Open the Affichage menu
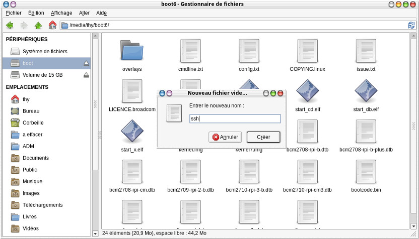419x239 pixels. 61,13
